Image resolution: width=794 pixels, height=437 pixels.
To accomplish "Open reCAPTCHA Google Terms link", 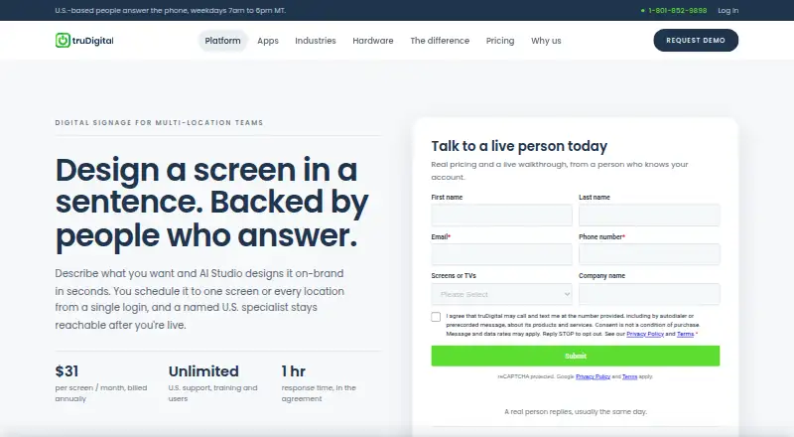I will [x=629, y=376].
